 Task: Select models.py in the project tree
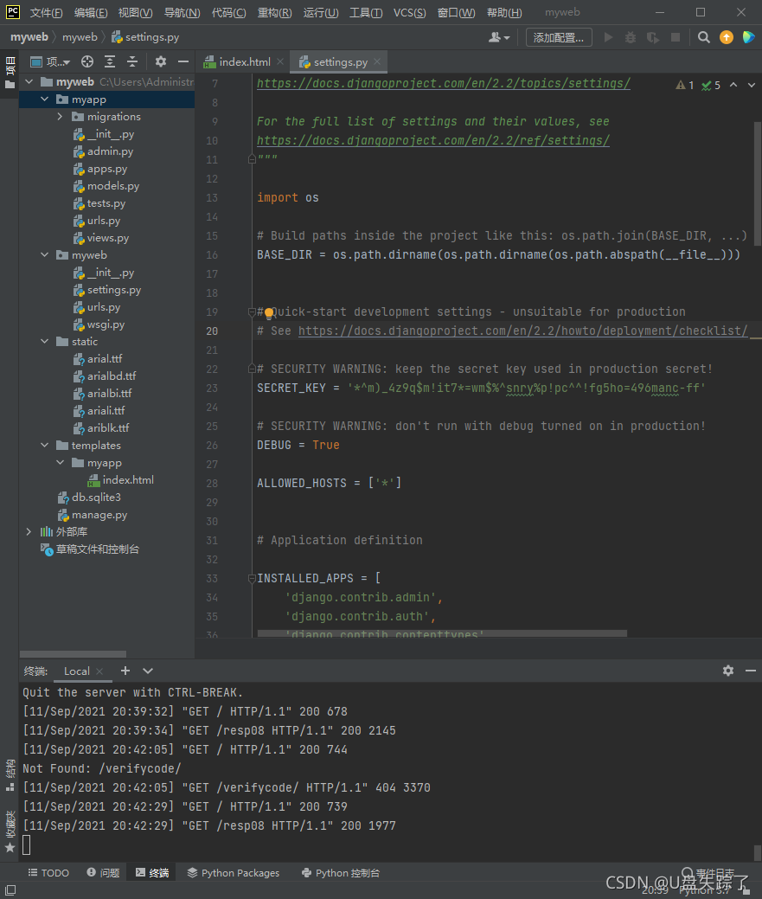pos(112,186)
